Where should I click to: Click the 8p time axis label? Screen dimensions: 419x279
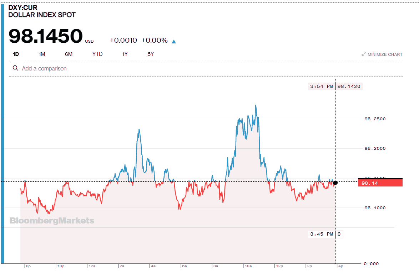point(28,265)
